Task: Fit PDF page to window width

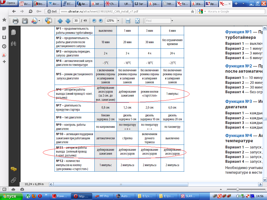Action: pos(128,21)
